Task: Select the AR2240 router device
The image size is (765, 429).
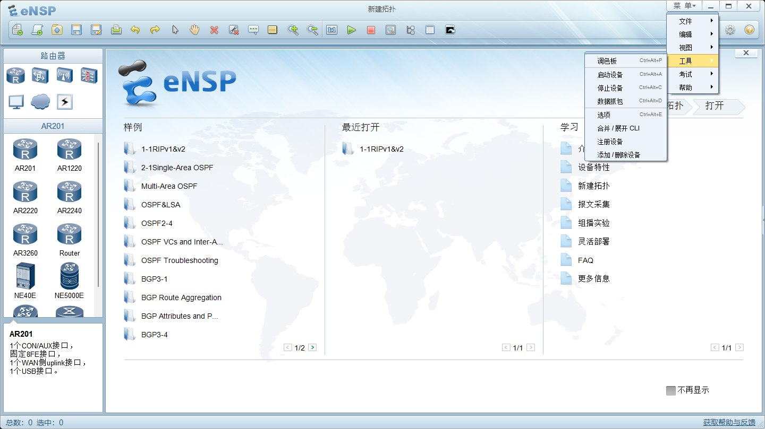Action: click(x=69, y=197)
